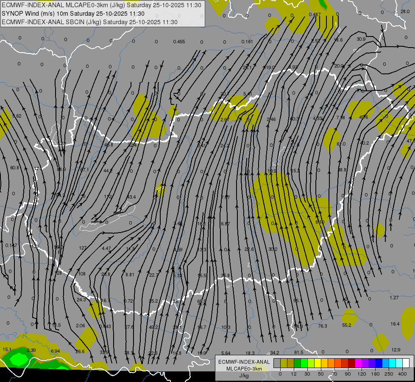Select the magenta swatch in the legend

[359, 363]
